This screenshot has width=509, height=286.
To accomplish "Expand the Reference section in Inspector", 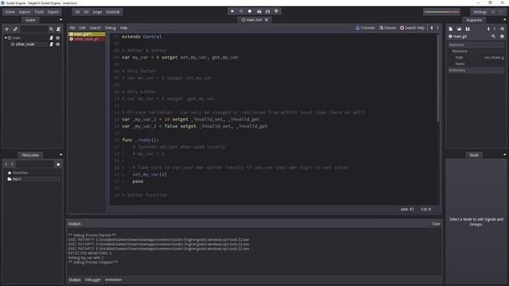I will tap(476, 70).
